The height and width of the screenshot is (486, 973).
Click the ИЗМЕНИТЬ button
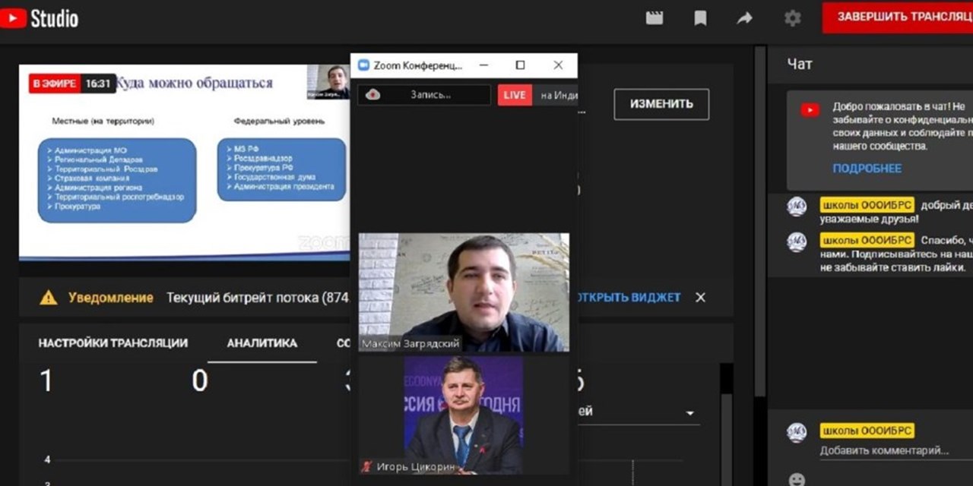[x=661, y=104]
